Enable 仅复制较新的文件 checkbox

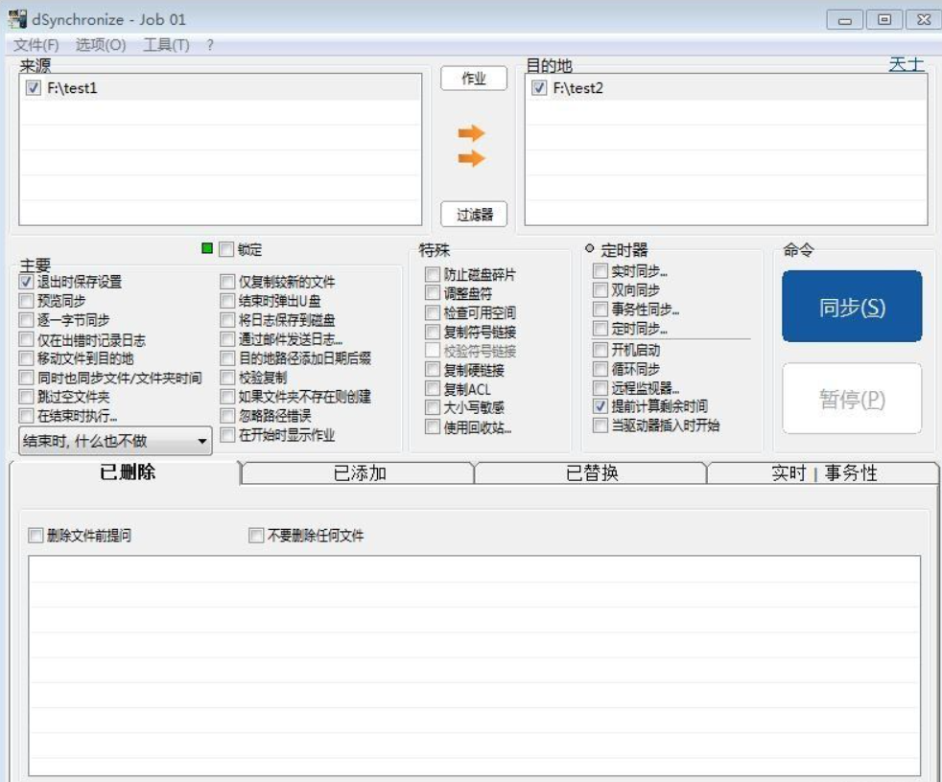[x=227, y=282]
